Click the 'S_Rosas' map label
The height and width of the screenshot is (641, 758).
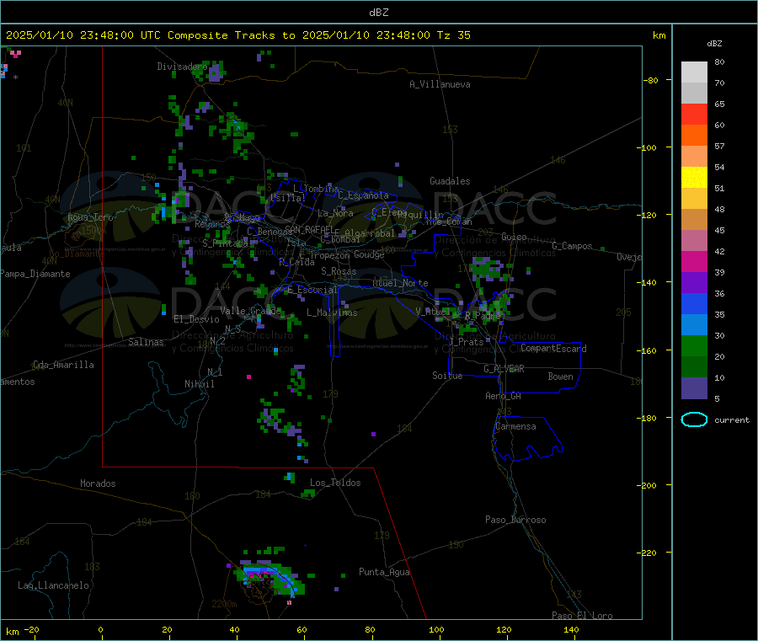tap(339, 271)
